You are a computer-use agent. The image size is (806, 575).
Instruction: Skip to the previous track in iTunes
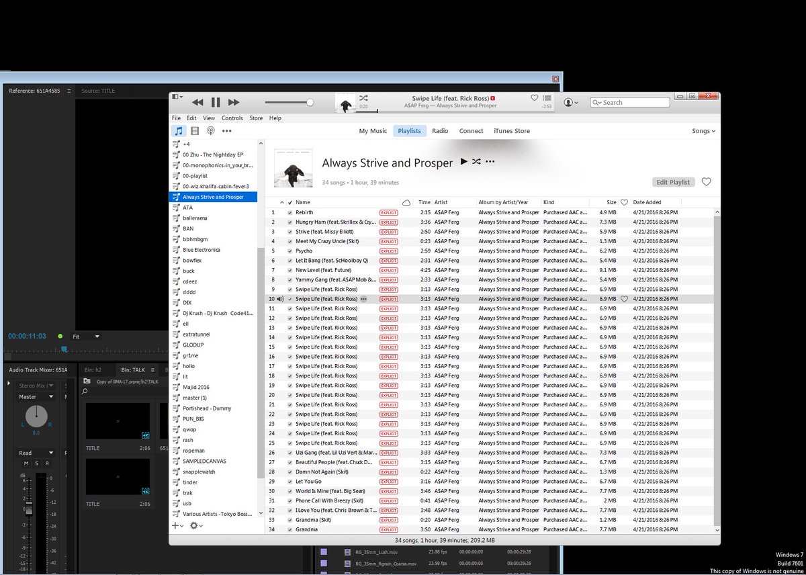pyautogui.click(x=197, y=102)
